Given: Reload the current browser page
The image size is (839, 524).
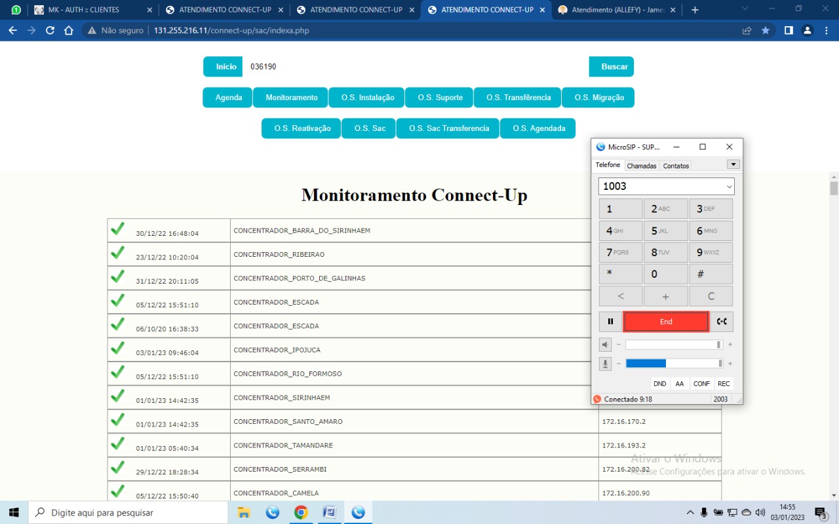Looking at the screenshot, I should click(x=50, y=31).
